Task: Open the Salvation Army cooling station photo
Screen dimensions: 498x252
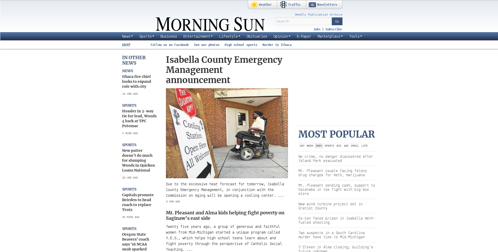Action: pos(227,133)
